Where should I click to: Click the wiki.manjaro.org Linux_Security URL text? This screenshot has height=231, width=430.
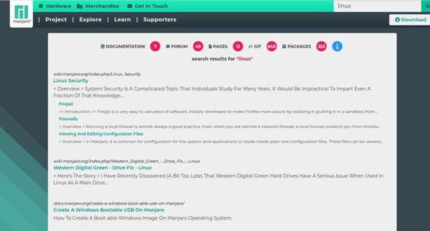pos(97,74)
